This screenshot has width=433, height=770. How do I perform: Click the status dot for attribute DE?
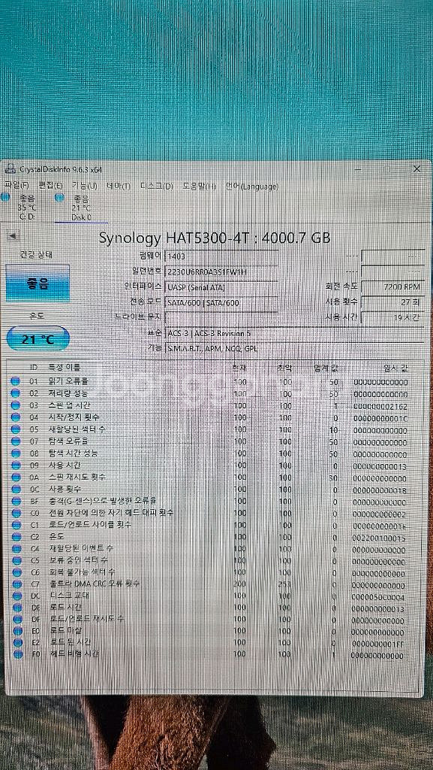point(17,608)
